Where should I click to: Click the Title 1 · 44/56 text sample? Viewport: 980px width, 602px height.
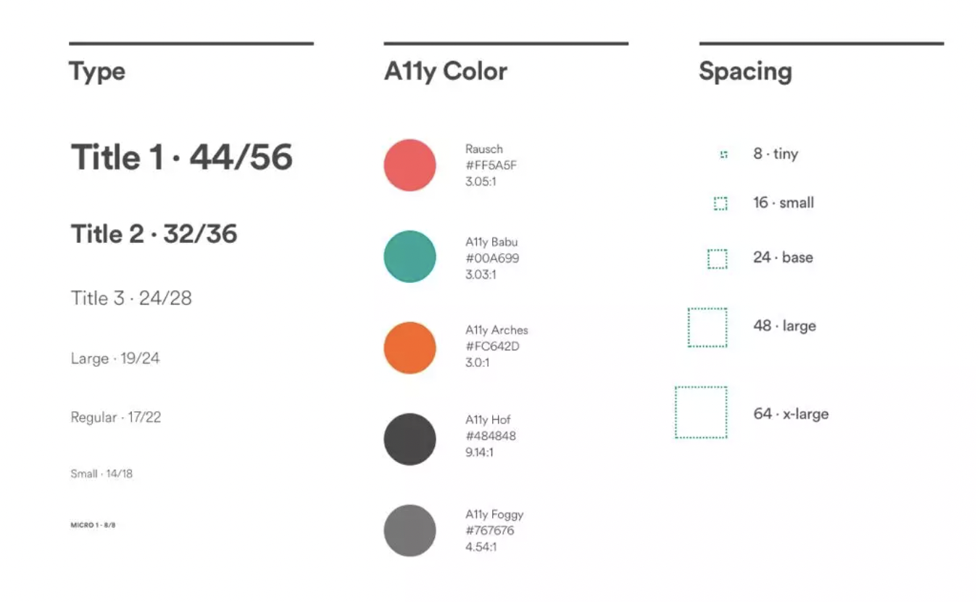tap(181, 157)
